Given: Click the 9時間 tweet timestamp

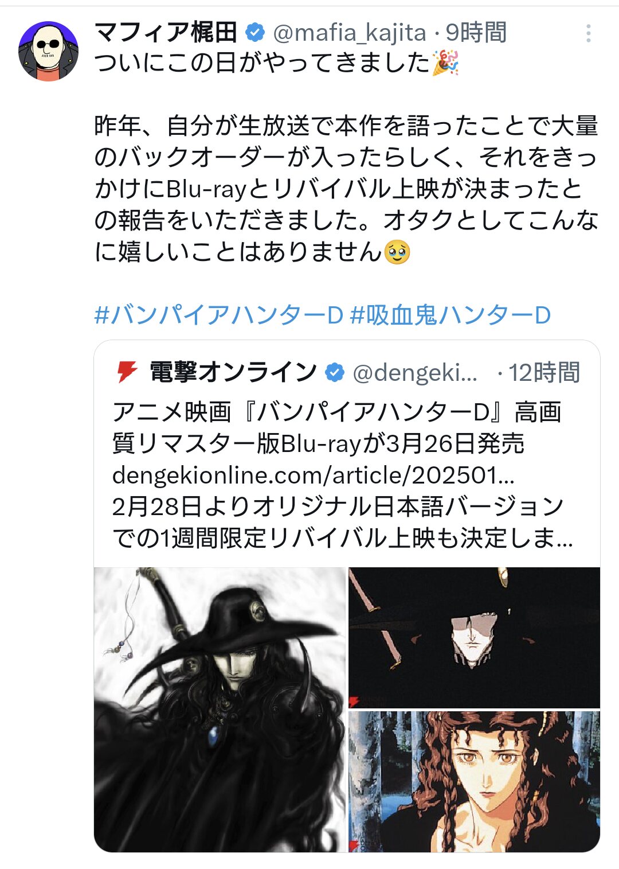Looking at the screenshot, I should point(476,33).
